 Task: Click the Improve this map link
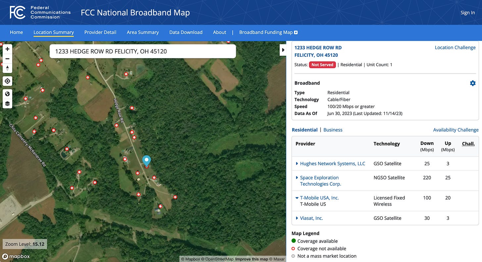click(x=251, y=259)
